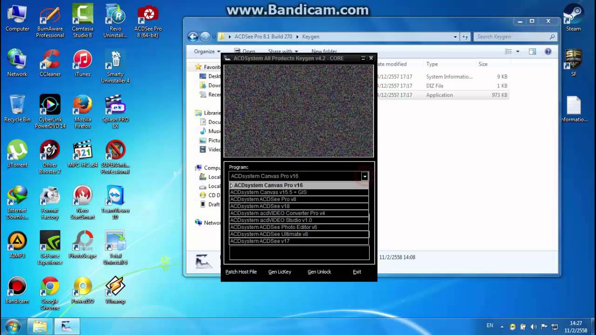Launch Camtasia Studio 8 shortcut

(82, 22)
